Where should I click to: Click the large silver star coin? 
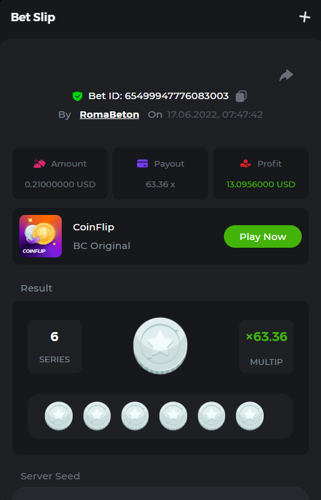tap(160, 346)
